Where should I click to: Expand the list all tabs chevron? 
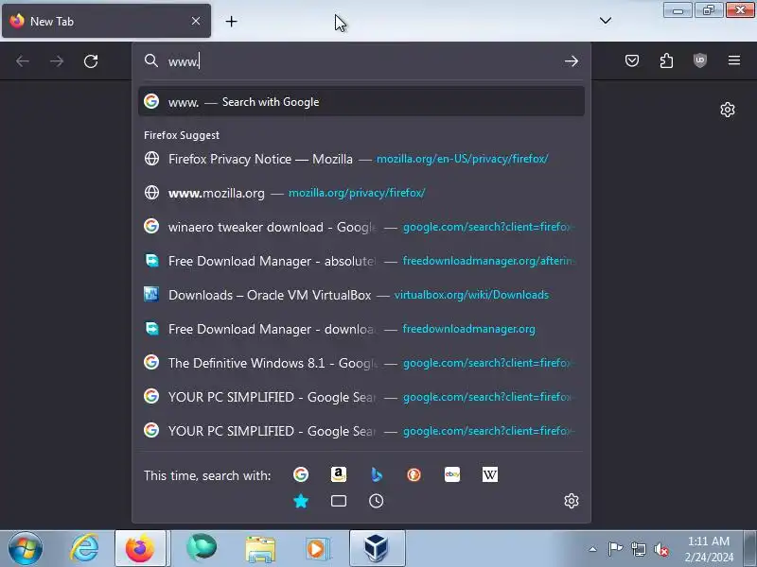point(606,21)
